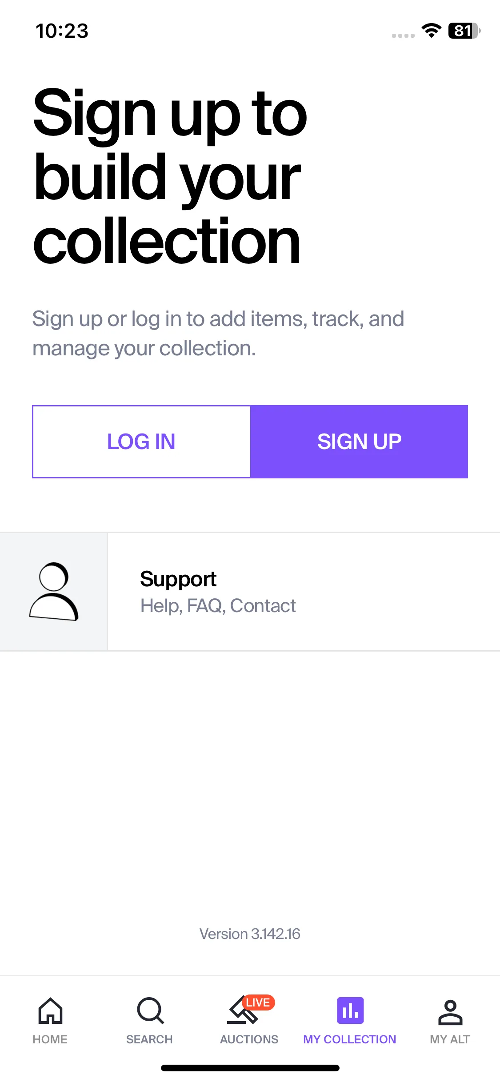Image resolution: width=500 pixels, height=1082 pixels.
Task: Select the MY COLLECTION tab label
Action: [350, 1039]
